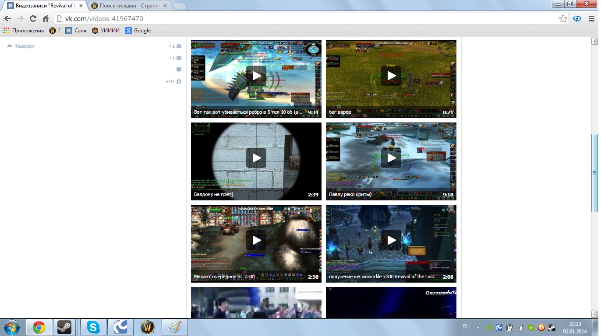
Task: Click the blue eye extension icon
Action: point(577,19)
